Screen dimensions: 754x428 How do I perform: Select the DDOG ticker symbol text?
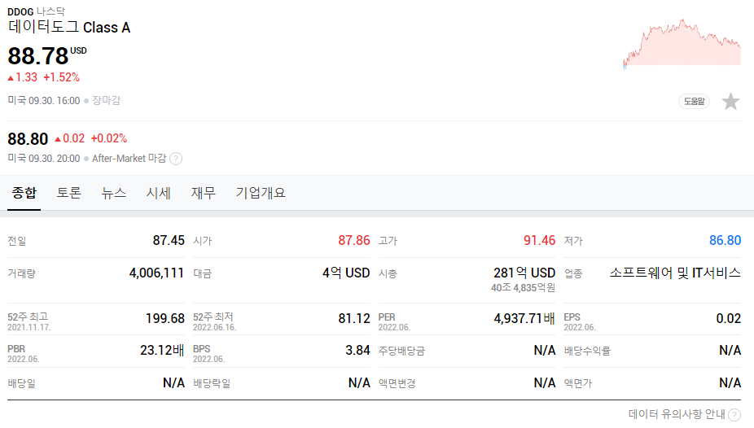click(x=20, y=11)
